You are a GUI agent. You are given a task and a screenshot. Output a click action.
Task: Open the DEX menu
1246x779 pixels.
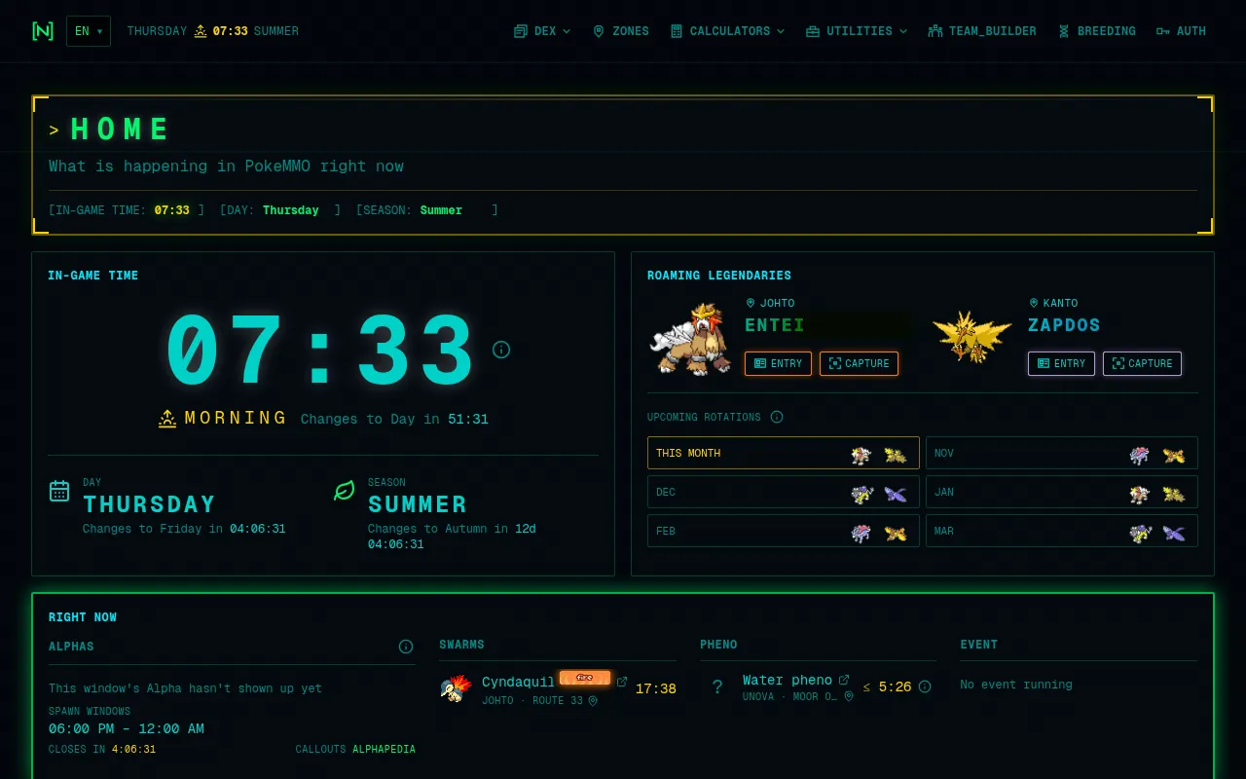542,31
